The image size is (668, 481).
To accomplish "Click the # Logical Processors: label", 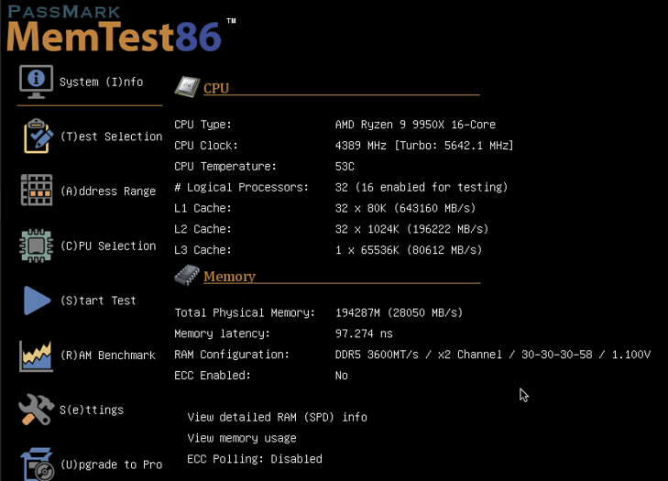I will point(242,187).
